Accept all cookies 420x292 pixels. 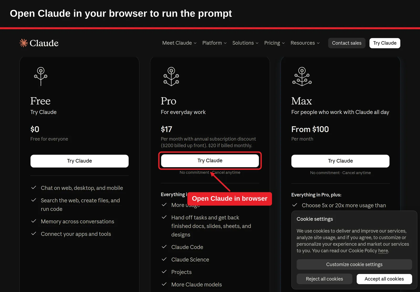384,279
